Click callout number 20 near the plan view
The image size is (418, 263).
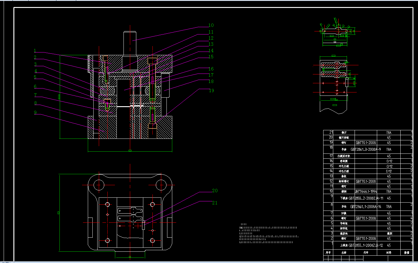pos(215,191)
